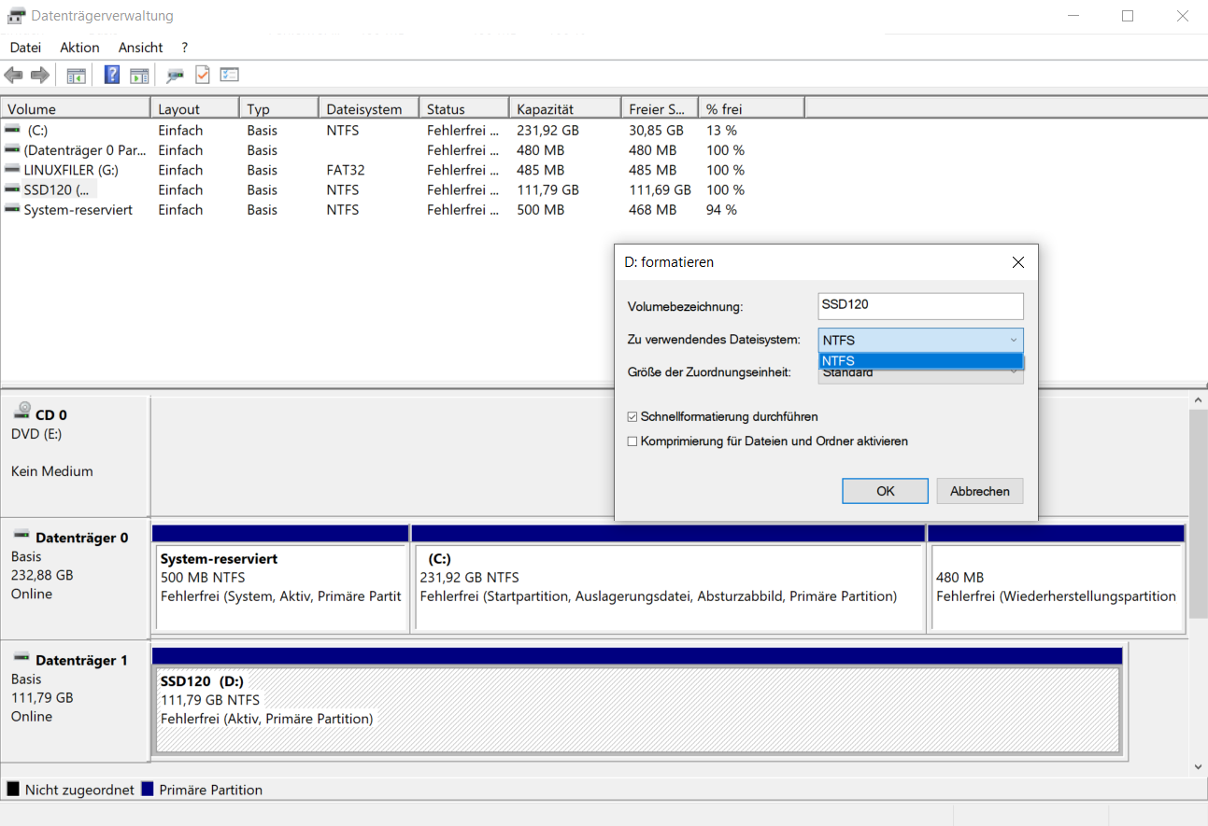Click the back arrow toolbar icon
The image size is (1208, 826).
(x=13, y=76)
